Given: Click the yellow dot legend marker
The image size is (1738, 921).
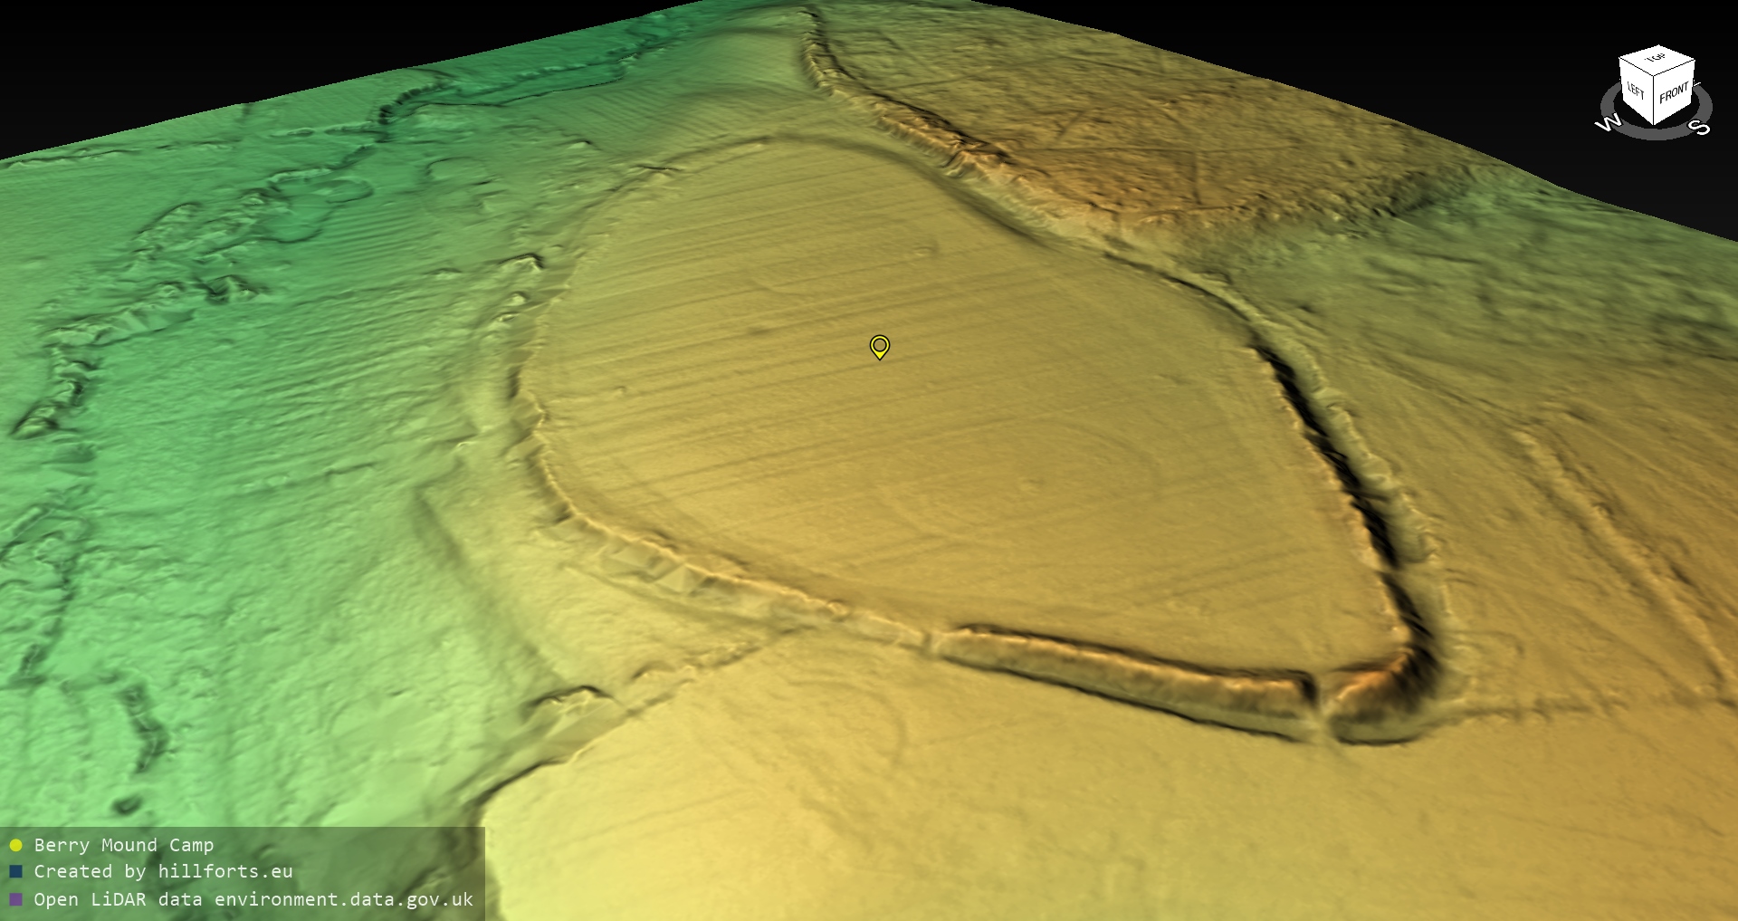Looking at the screenshot, I should point(15,846).
